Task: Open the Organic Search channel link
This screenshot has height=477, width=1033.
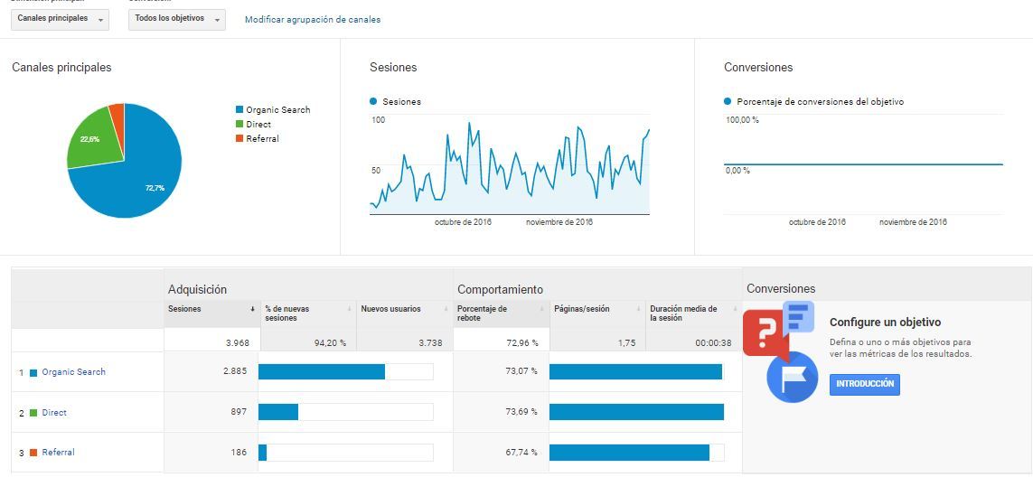Action: [74, 372]
